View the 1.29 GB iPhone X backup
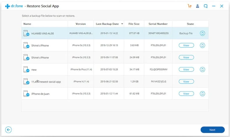This screenshot has width=230, height=137. [x=186, y=82]
